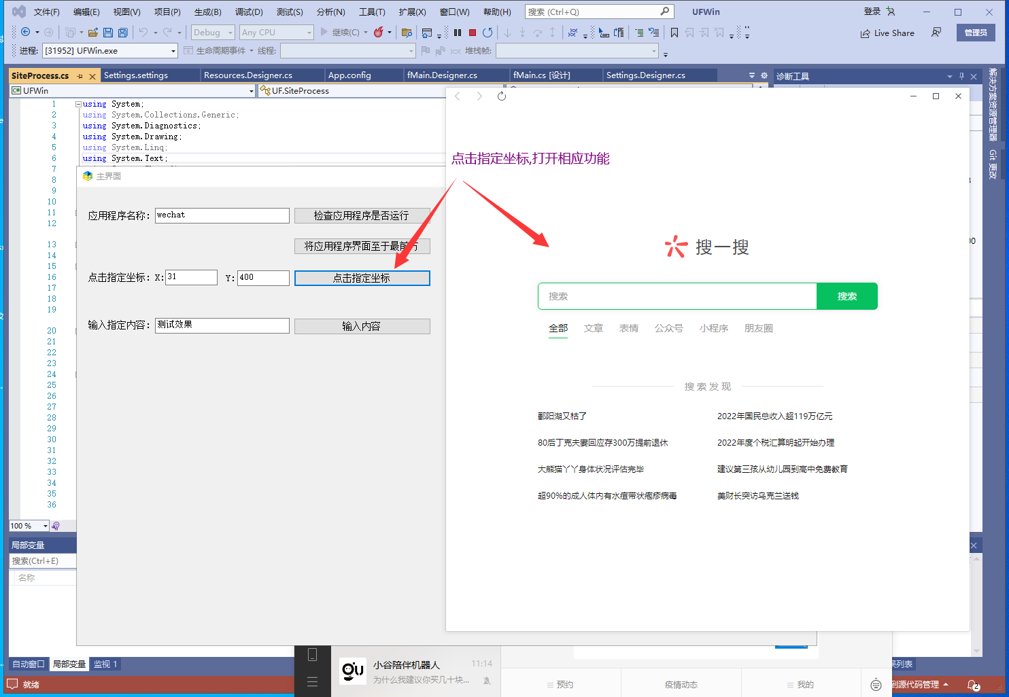Open the trending topic 鄱阳湖又枯了
The image size is (1009, 697).
(x=562, y=416)
